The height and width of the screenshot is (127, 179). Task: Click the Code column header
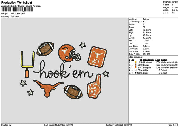158,60
